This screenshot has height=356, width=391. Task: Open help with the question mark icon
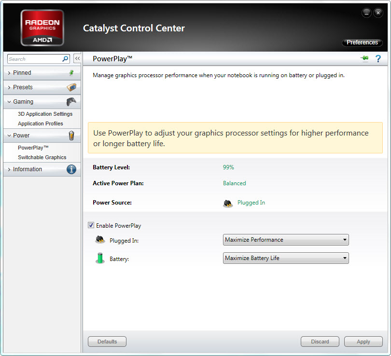(x=378, y=58)
